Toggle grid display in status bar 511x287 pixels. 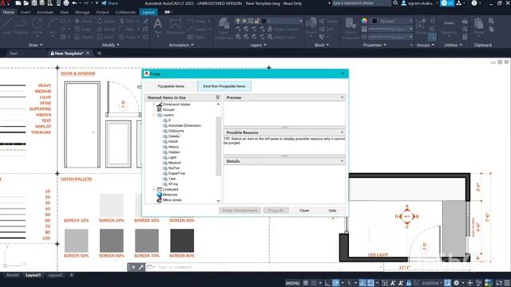[x=306, y=283]
